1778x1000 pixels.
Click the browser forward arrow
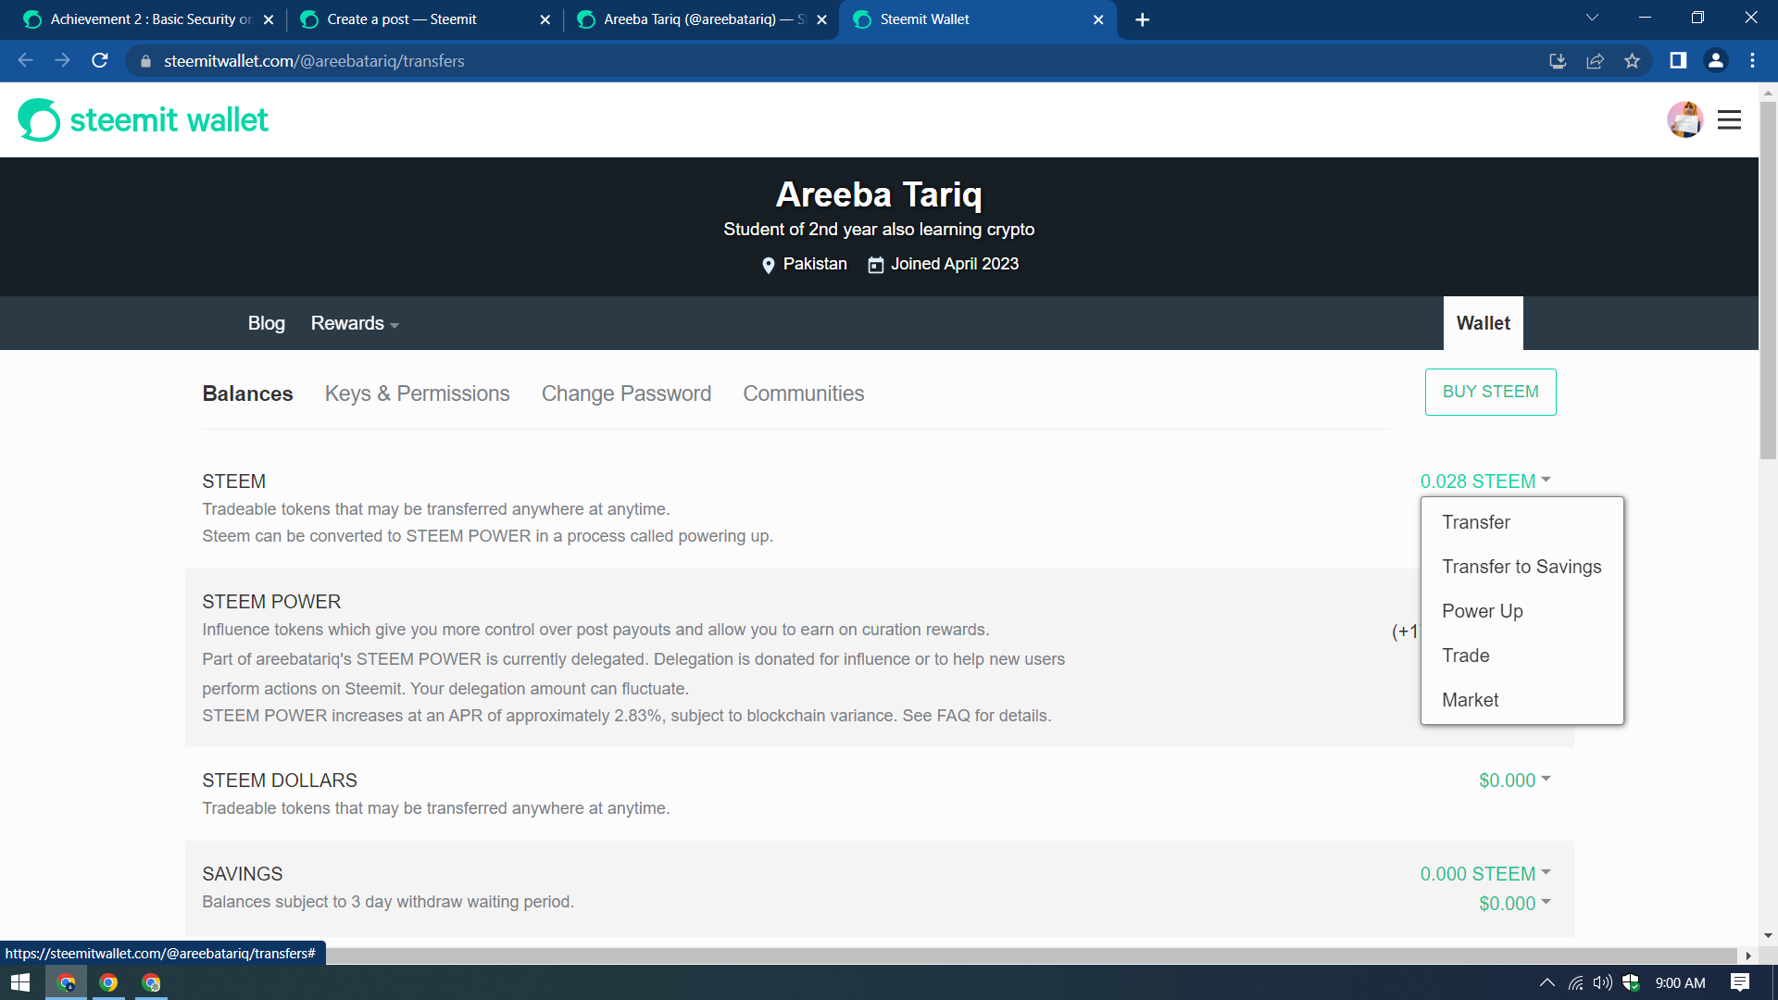pyautogui.click(x=62, y=61)
